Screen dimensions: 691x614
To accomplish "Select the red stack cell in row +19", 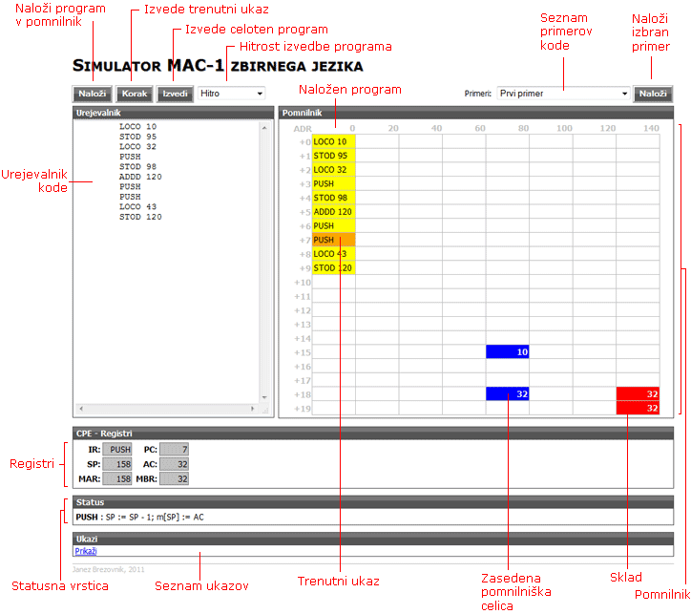I will click(639, 409).
